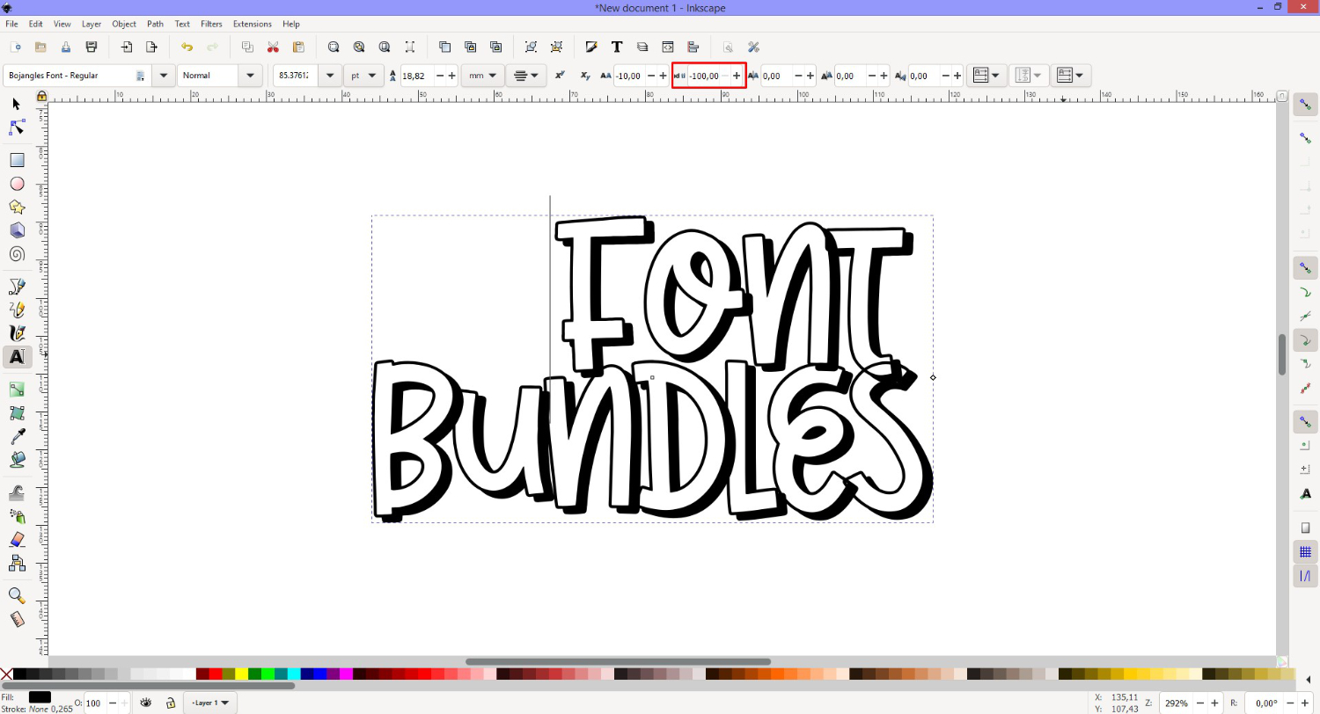
Task: Open writing mode dropdown
Action: click(987, 76)
